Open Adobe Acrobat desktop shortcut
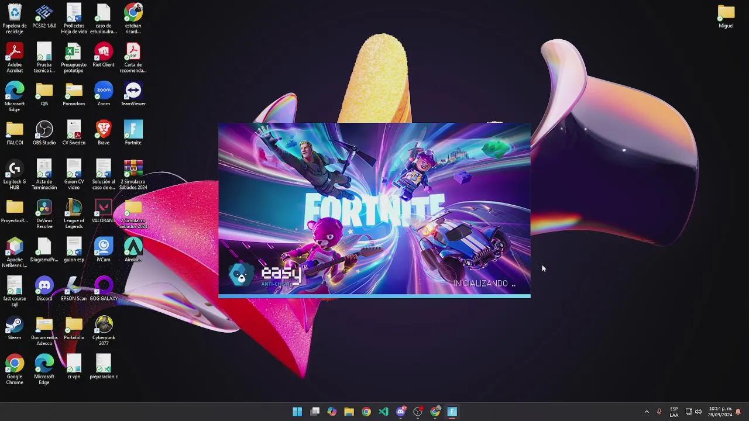 point(15,58)
